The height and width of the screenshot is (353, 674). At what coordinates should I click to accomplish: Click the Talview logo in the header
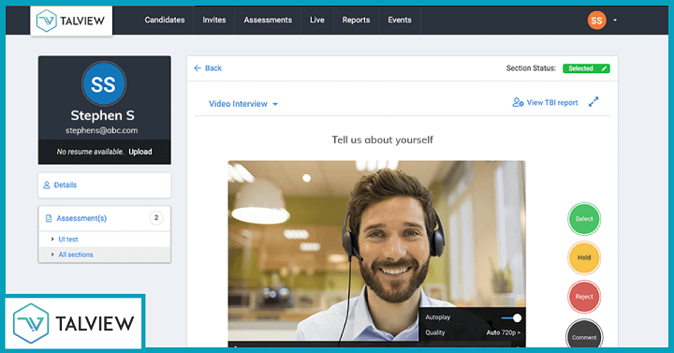tap(71, 21)
